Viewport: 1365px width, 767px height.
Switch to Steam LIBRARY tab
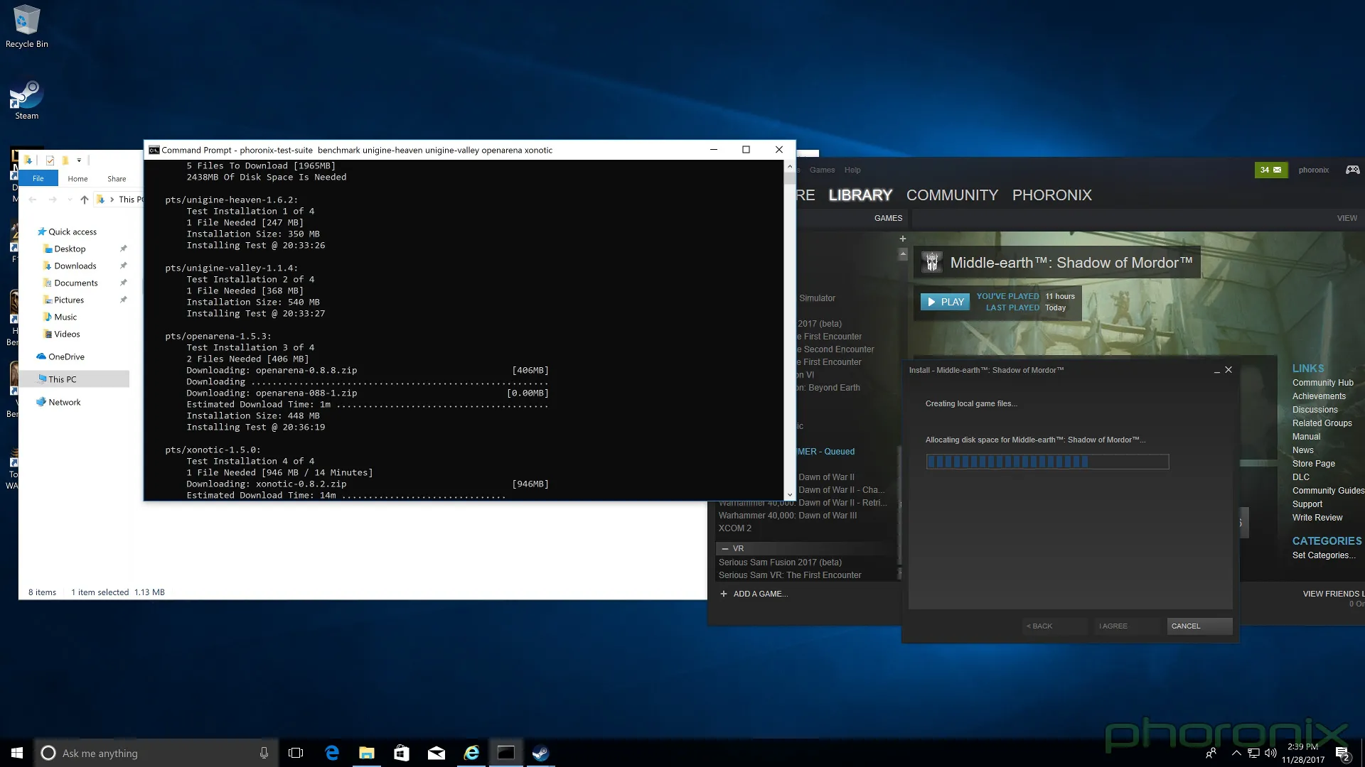(860, 195)
